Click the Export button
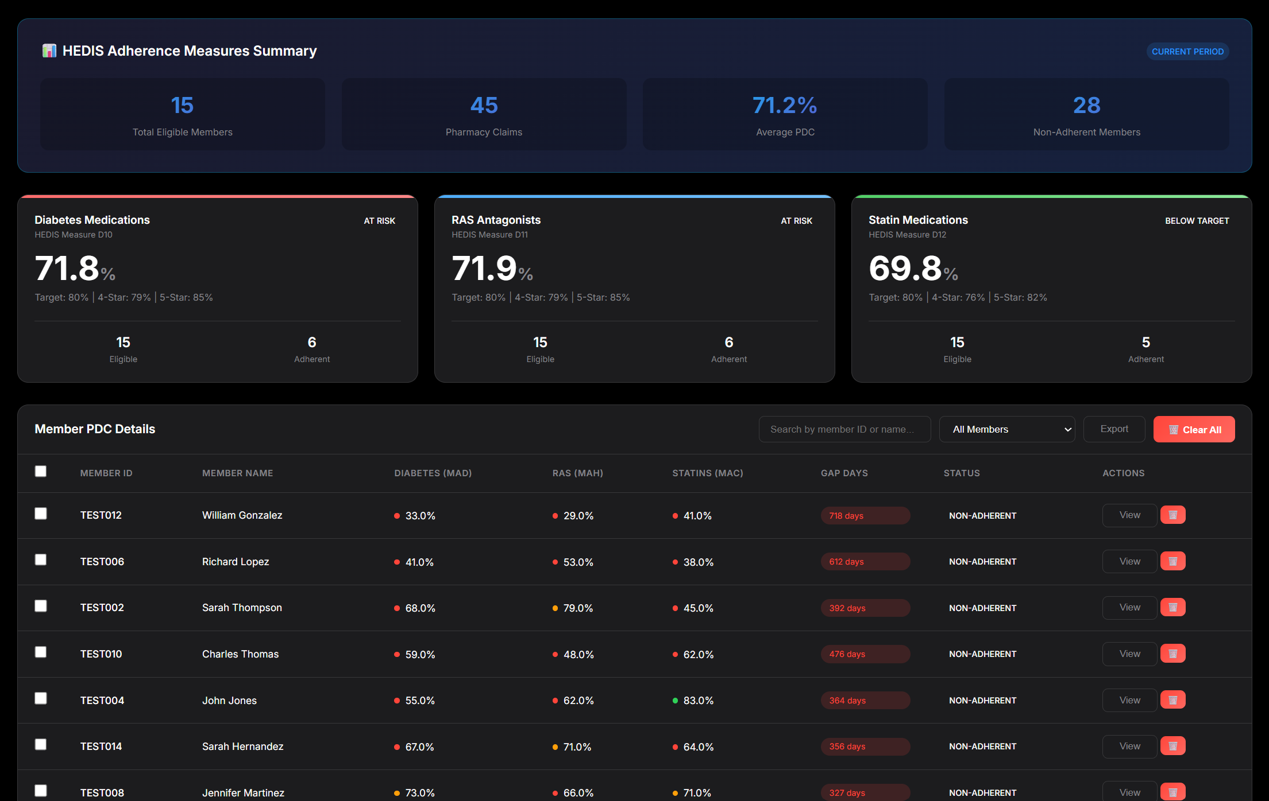Image resolution: width=1269 pixels, height=801 pixels. [x=1113, y=429]
